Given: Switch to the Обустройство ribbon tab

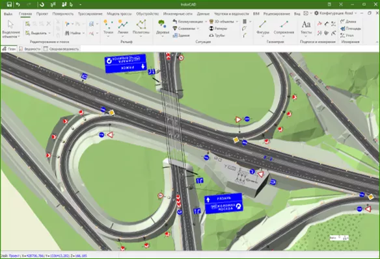Looking at the screenshot, I should [147, 14].
